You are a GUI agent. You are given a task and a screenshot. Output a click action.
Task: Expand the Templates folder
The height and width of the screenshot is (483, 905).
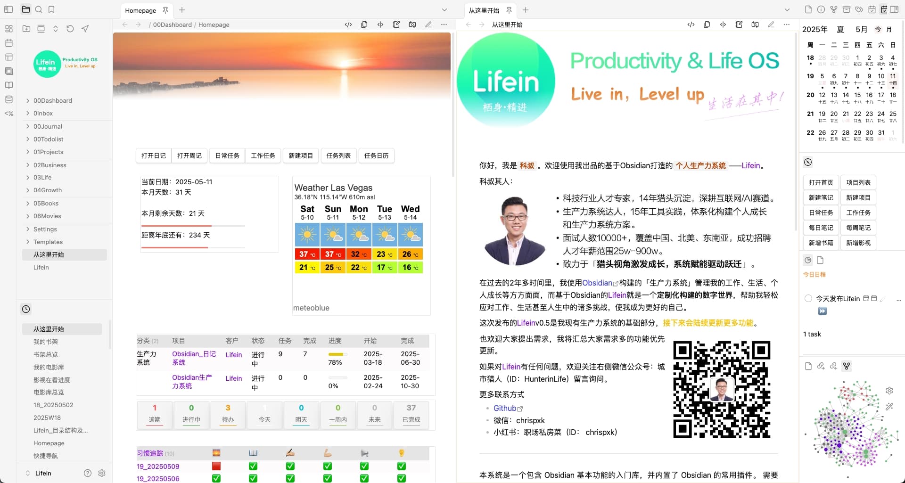28,242
